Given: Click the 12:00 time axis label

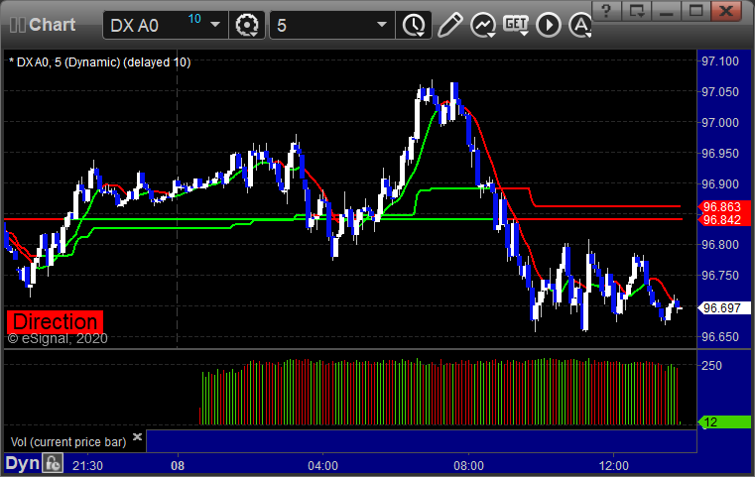Looking at the screenshot, I should [x=613, y=466].
